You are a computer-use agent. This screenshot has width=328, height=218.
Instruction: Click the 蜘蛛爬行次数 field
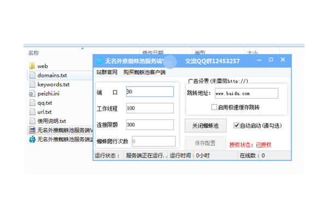coord(154,141)
